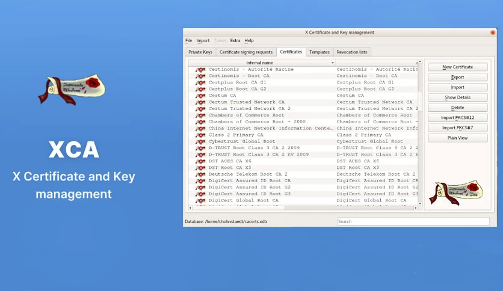
Task: Open the Help menu
Action: [249, 40]
